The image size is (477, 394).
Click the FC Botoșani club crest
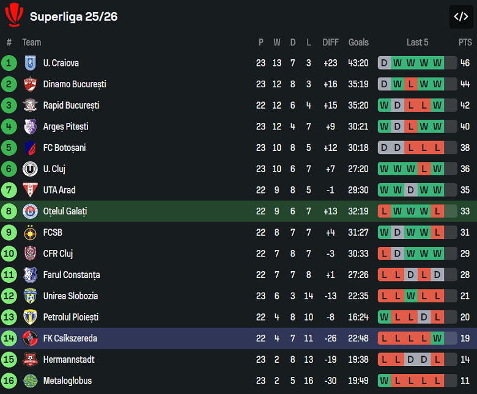click(x=30, y=148)
